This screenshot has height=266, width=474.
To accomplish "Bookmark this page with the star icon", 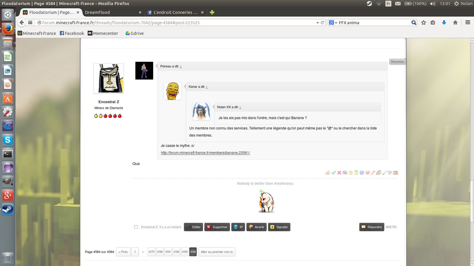I will coord(424,22).
